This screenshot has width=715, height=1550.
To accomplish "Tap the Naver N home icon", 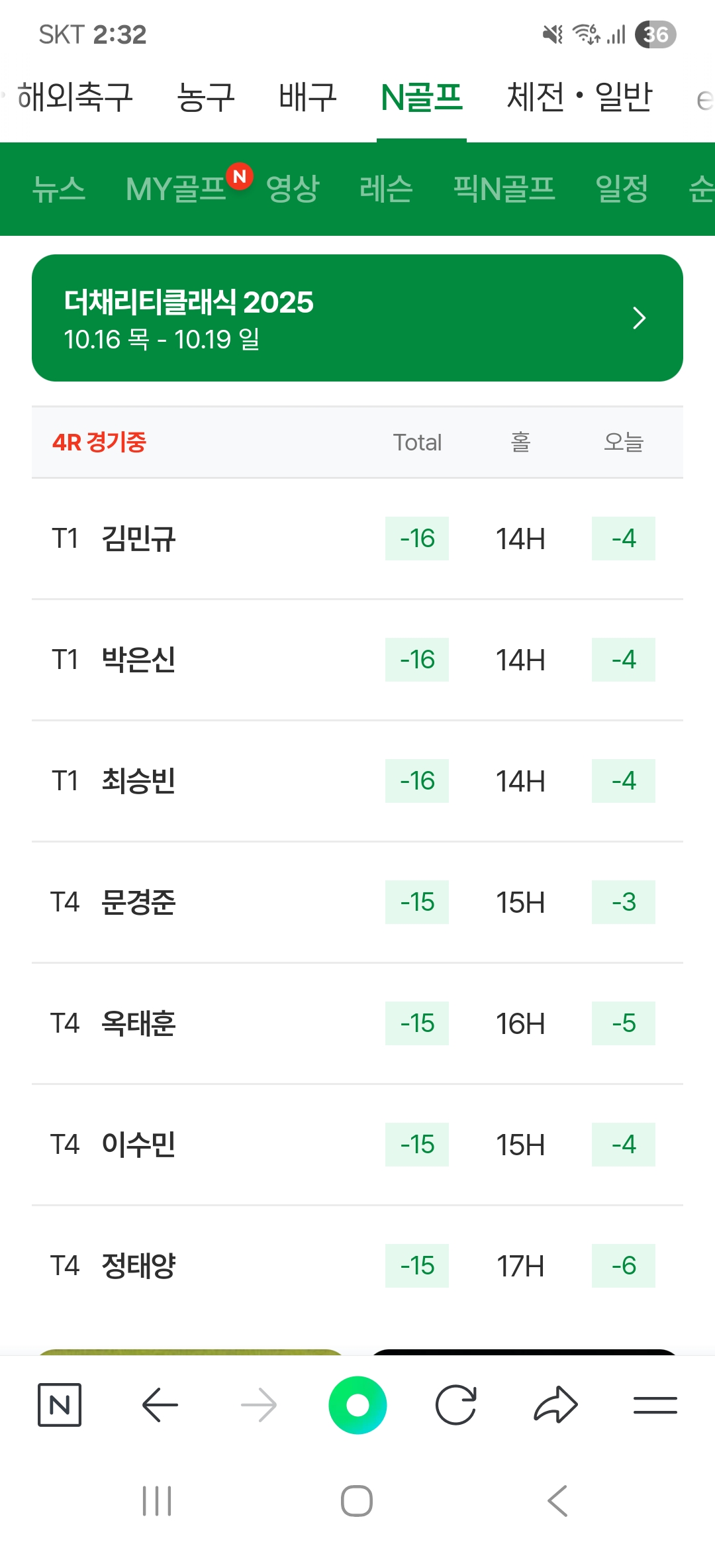I will [x=60, y=1404].
